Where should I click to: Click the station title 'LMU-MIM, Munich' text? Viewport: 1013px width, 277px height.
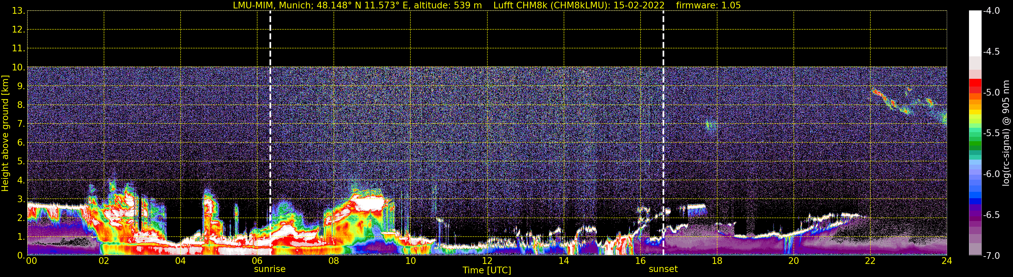273,5
